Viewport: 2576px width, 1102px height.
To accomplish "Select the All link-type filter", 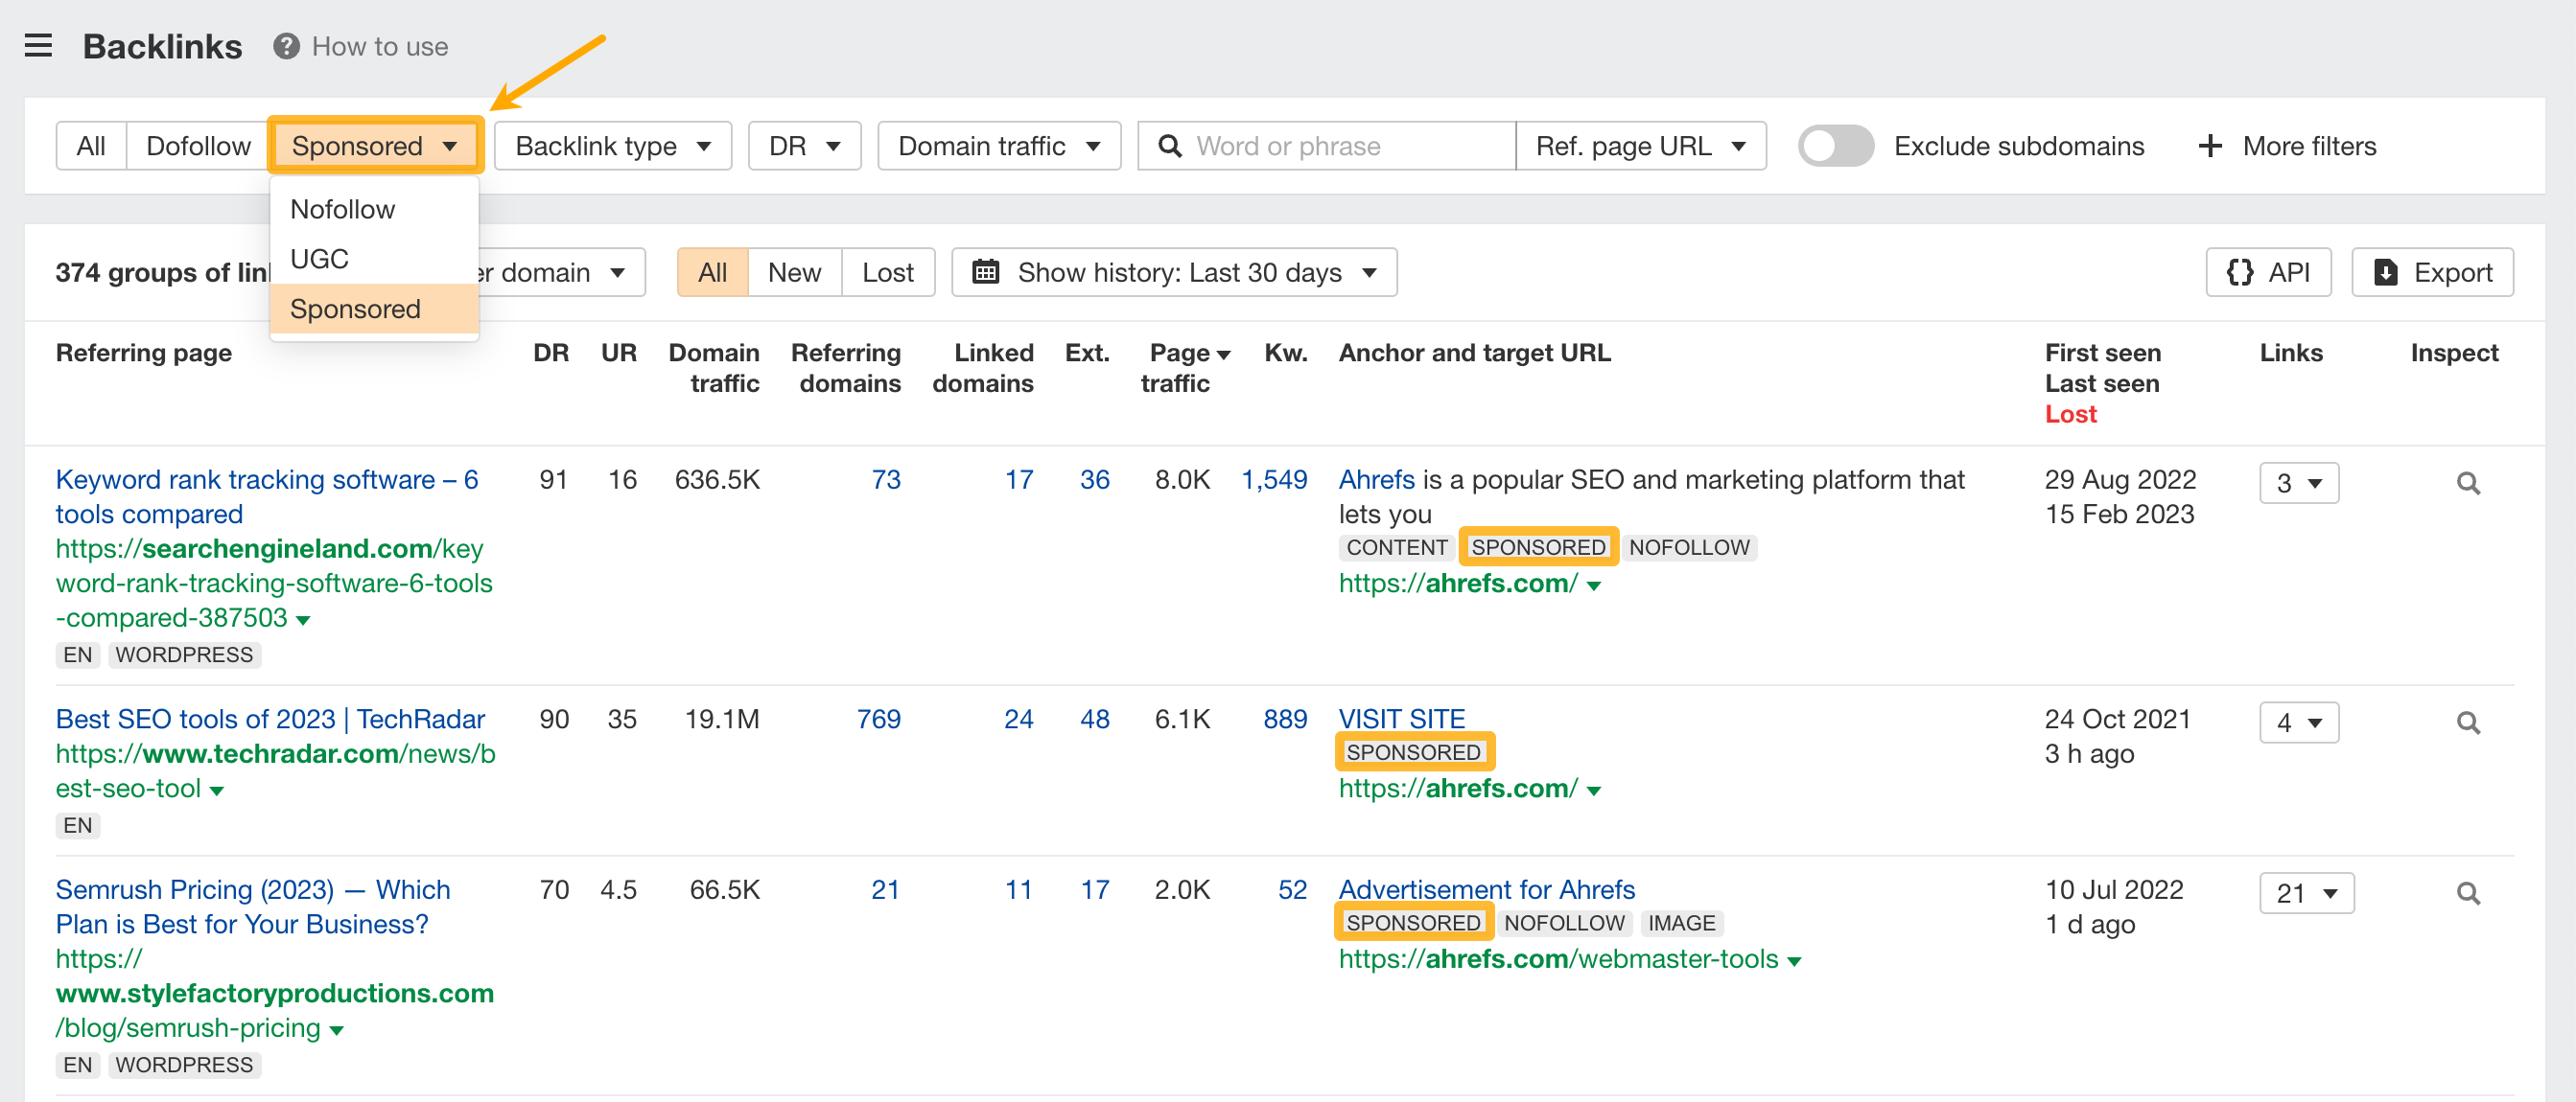I will tap(91, 146).
